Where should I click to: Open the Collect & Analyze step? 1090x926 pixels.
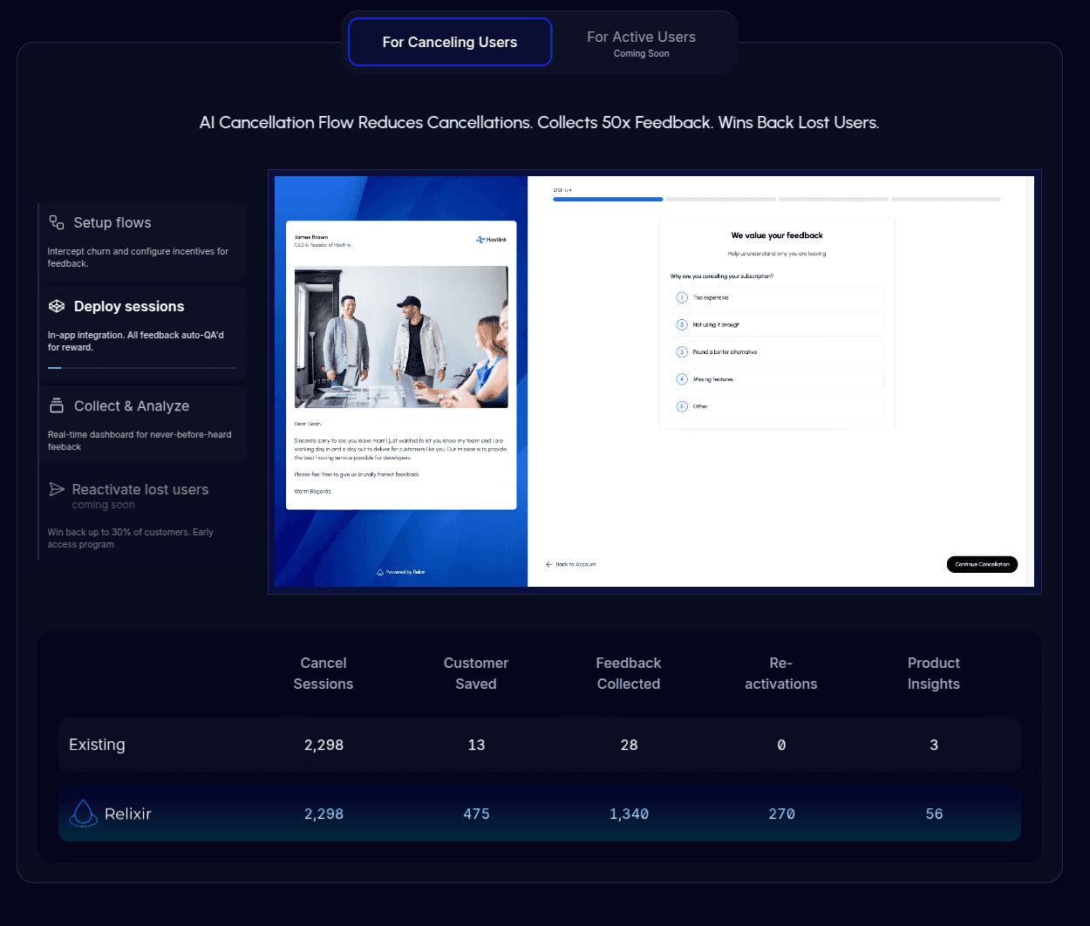click(x=143, y=425)
